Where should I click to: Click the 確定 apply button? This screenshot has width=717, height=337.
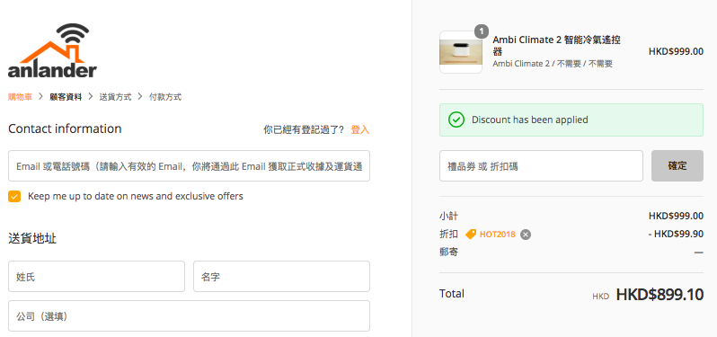coord(677,165)
